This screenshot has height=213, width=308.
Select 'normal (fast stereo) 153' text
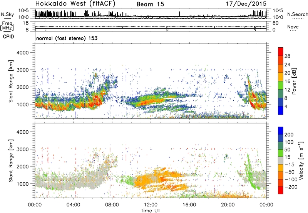[67, 38]
